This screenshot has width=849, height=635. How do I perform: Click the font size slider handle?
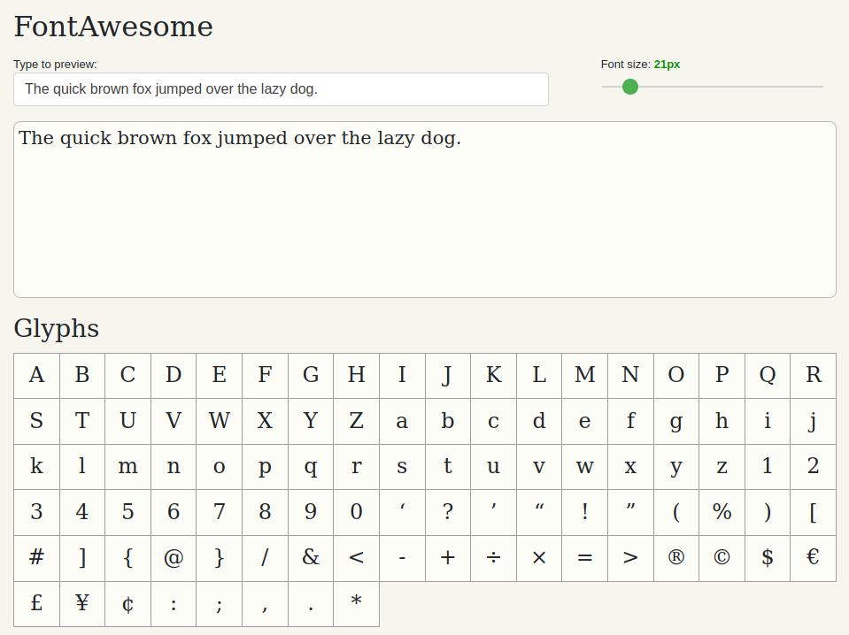click(630, 87)
